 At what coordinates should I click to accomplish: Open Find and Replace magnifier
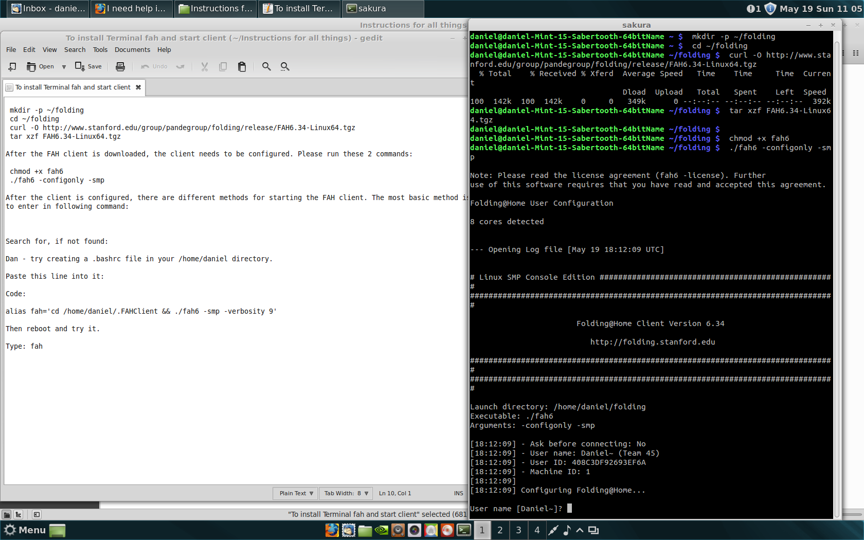pyautogui.click(x=285, y=66)
